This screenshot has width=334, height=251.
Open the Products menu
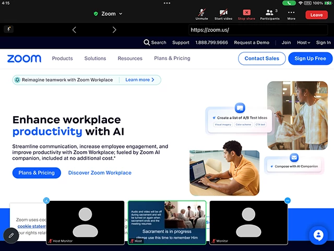[x=63, y=58]
